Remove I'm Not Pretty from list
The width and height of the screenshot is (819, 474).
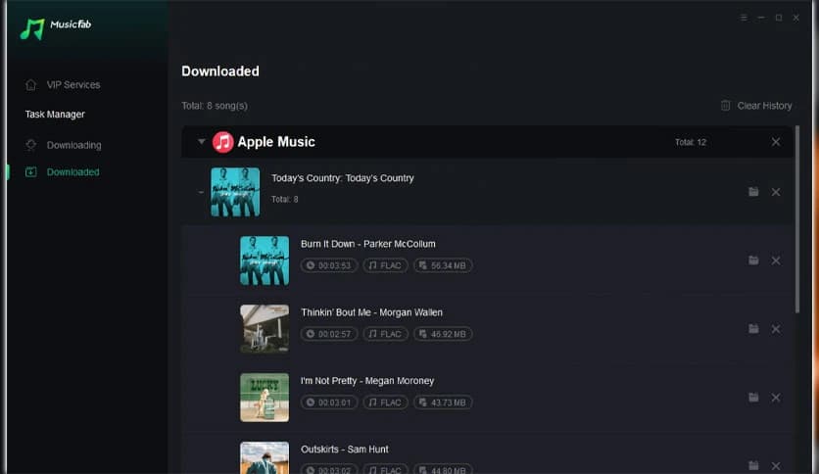(x=776, y=398)
